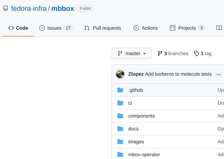Click the Pull requests merge icon

(87, 28)
